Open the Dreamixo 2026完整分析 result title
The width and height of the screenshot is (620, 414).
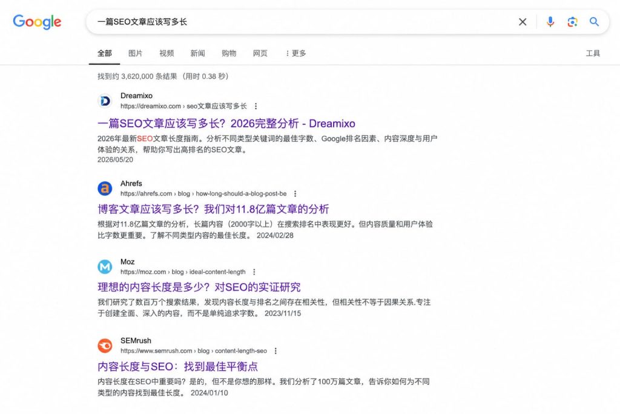[226, 124]
